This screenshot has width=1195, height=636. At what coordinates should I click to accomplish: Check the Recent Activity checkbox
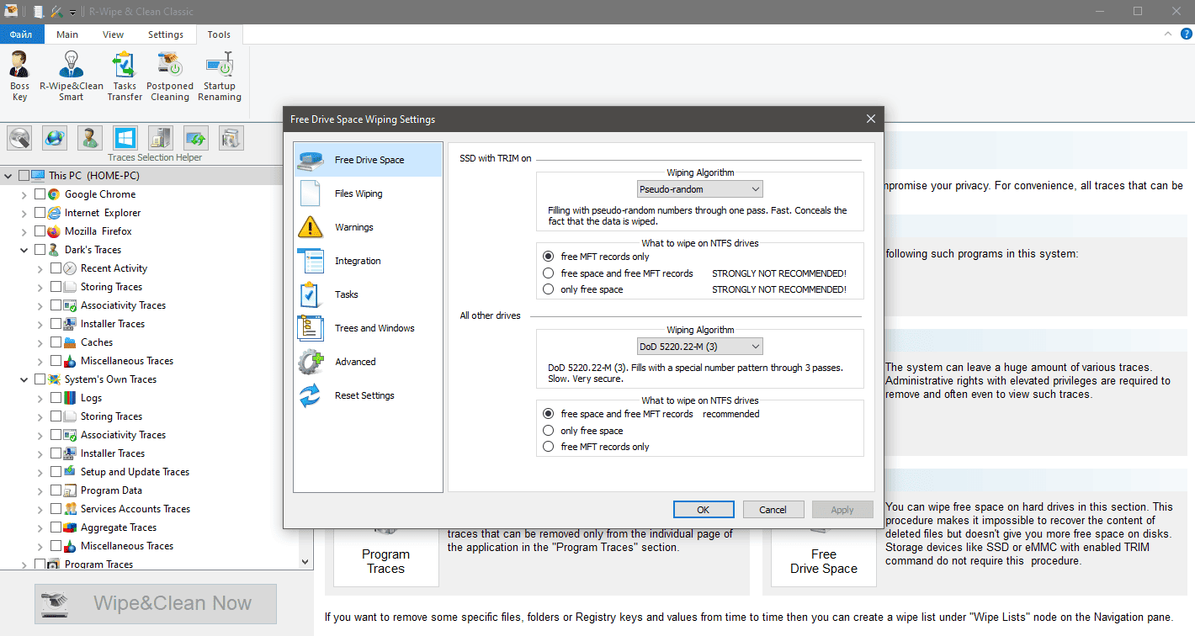point(56,268)
